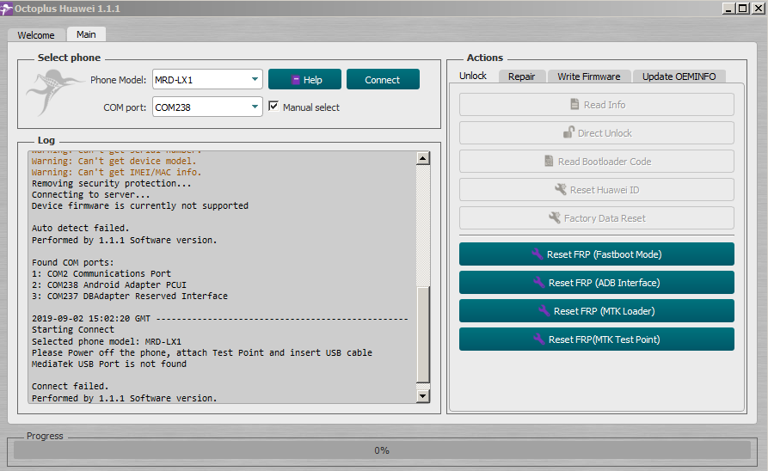Click log line "Starting Connect"
This screenshot has width=768, height=471.
73,329
